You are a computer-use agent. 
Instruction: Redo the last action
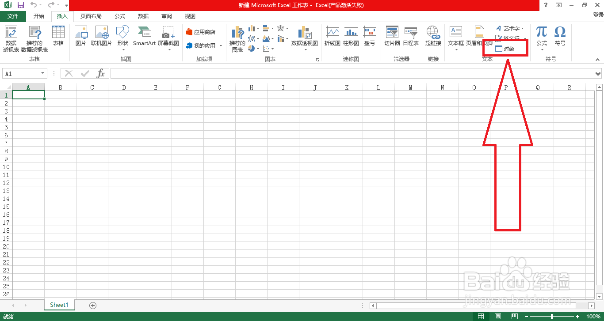pyautogui.click(x=51, y=5)
